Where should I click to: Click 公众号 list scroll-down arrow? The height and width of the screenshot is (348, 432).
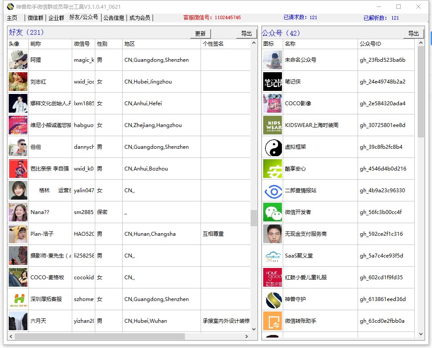point(421,334)
